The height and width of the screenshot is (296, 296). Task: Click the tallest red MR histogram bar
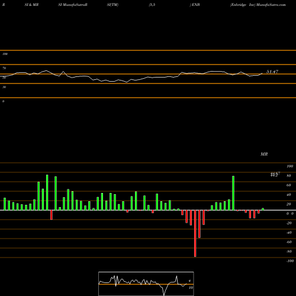tap(195, 233)
